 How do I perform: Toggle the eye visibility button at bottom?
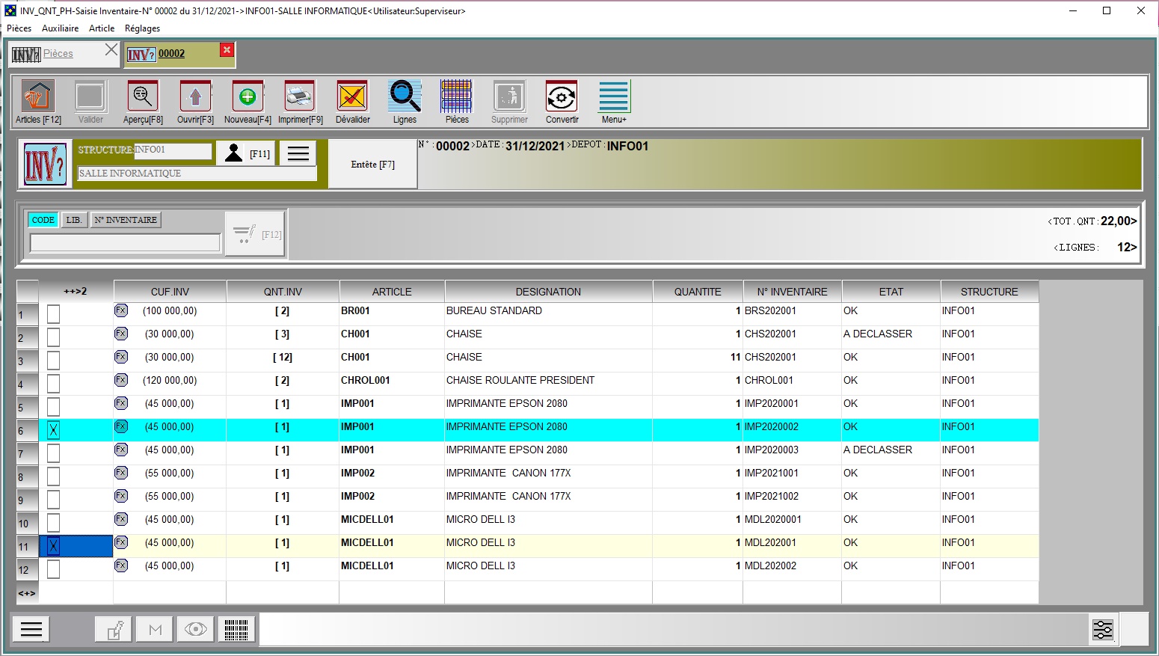[x=195, y=630]
